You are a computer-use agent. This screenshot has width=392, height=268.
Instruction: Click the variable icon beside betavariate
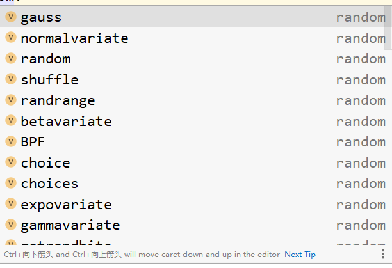[x=11, y=121]
